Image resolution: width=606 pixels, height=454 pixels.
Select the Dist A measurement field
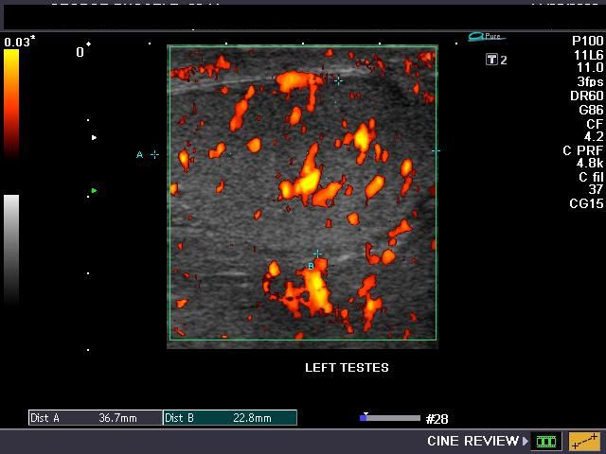click(x=96, y=418)
